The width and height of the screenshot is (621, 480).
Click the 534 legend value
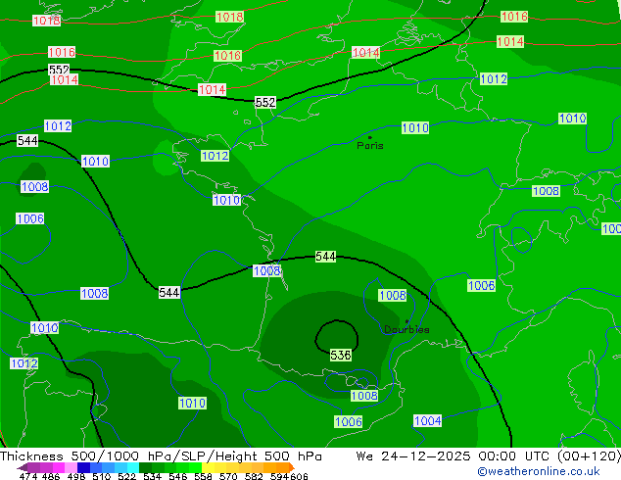[x=152, y=476]
